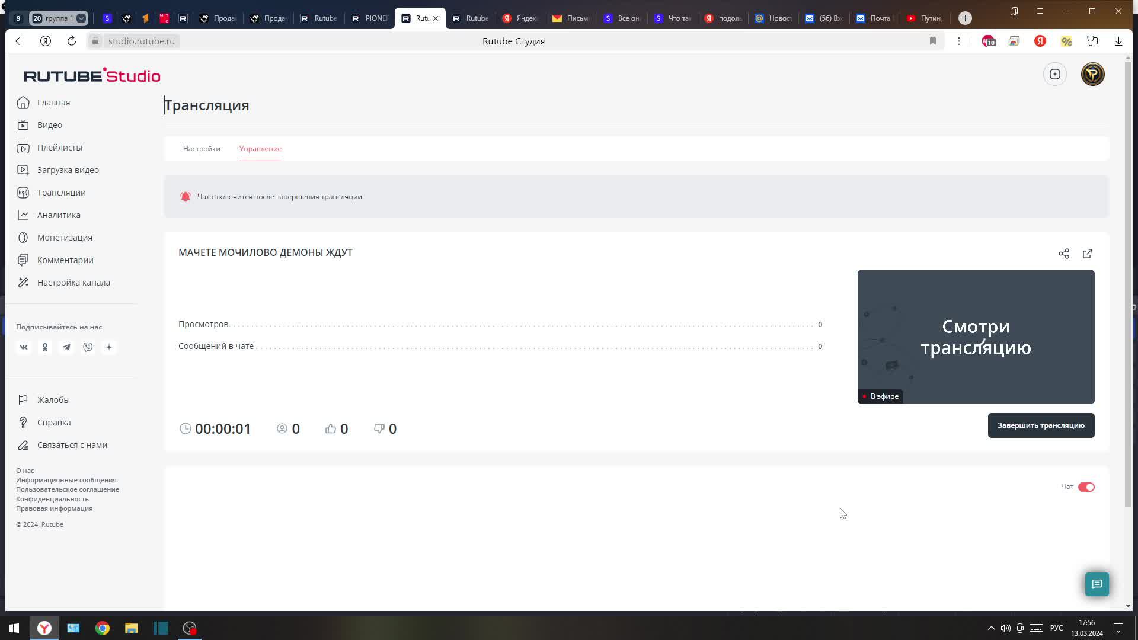Open the browser three-dot page menu
1138x640 pixels.
[x=959, y=41]
